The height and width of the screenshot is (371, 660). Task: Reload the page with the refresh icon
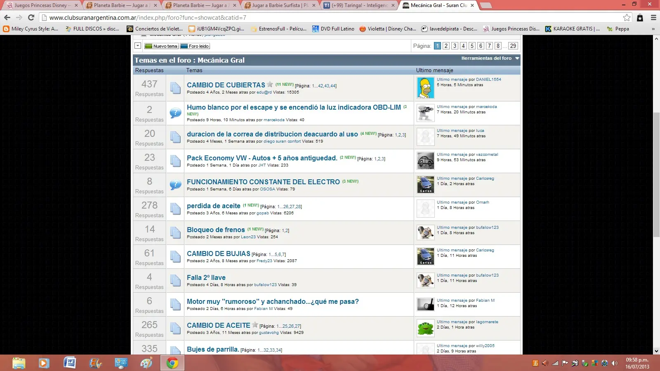[31, 17]
